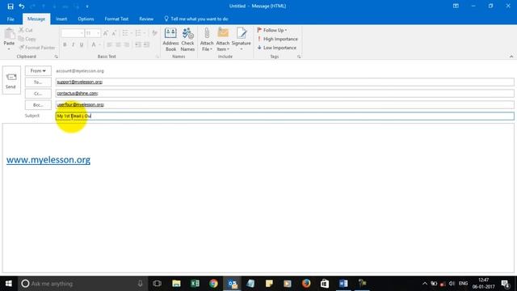Open the Customize Quick Access Toolbar dropdown
Viewport: 517px width, 291px height.
[87, 6]
